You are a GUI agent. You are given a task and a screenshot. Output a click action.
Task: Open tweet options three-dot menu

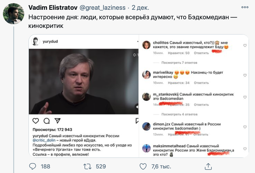tap(245, 7)
